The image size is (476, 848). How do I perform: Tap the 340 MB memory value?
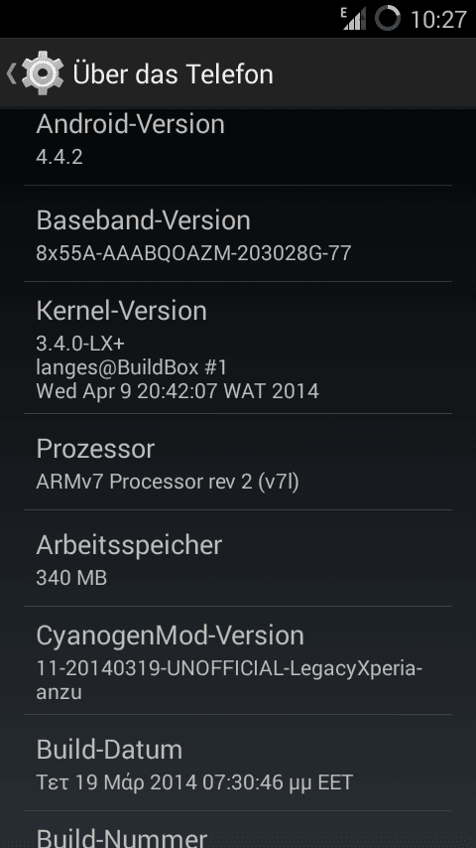(71, 578)
